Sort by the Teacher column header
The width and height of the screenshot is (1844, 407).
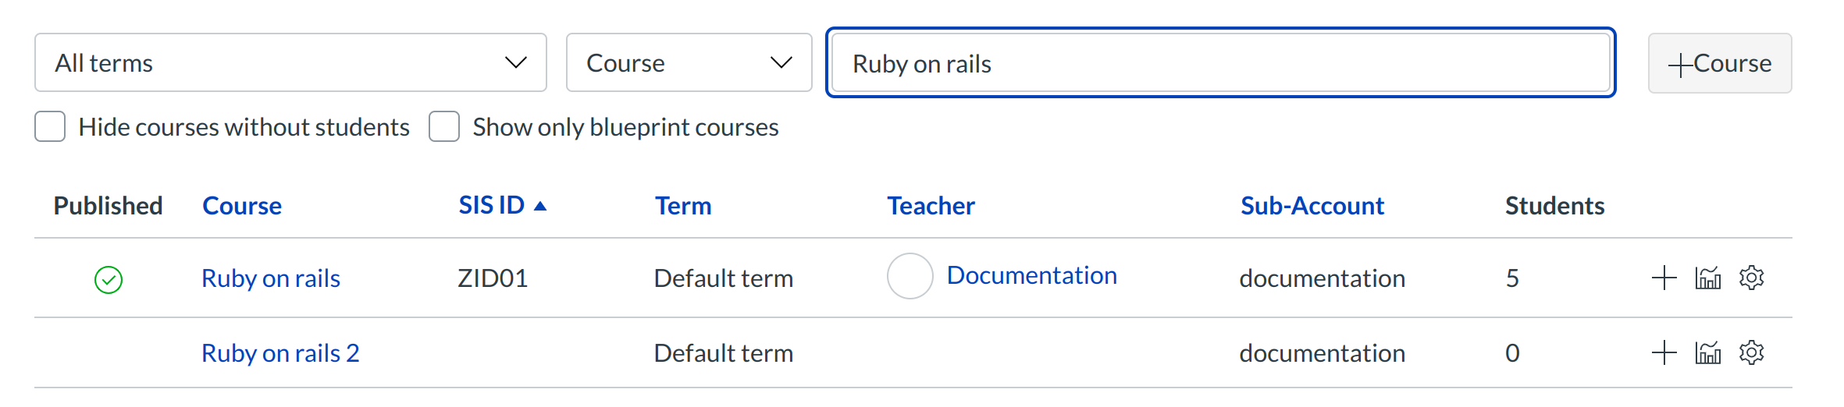931,206
